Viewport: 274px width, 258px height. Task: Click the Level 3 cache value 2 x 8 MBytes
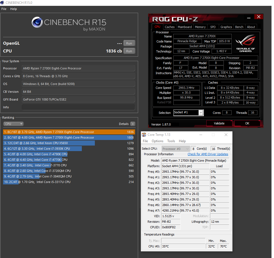pos(230,102)
